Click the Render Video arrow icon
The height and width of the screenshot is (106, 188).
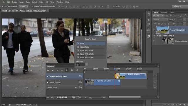[x=52, y=97]
